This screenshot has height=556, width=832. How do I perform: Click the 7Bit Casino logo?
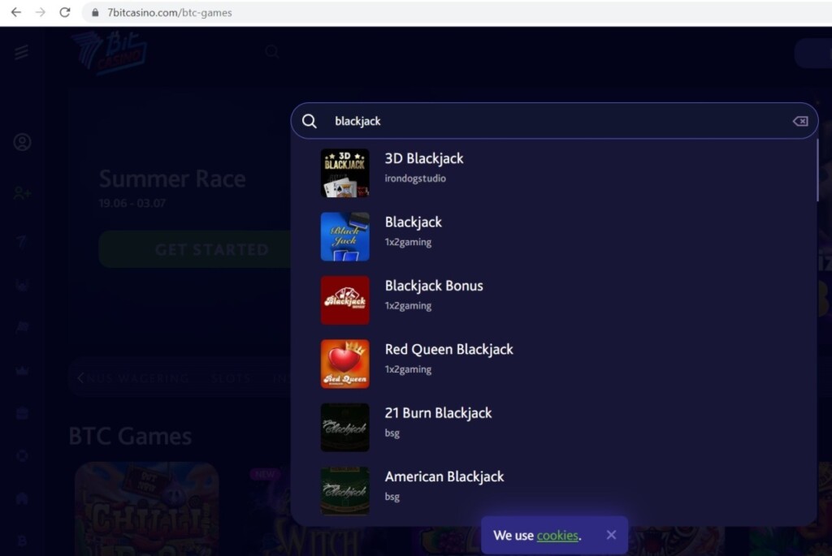pos(110,52)
